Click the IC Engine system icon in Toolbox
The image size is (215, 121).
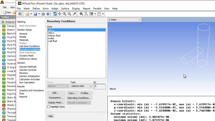[x=4, y=67]
